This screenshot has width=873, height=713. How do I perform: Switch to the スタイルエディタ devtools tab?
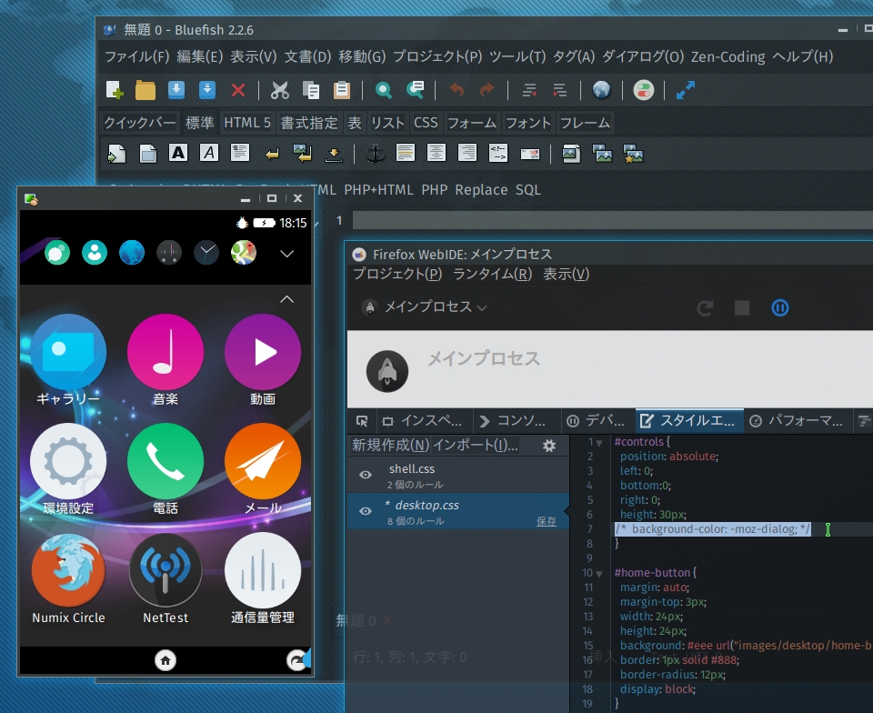[689, 421]
